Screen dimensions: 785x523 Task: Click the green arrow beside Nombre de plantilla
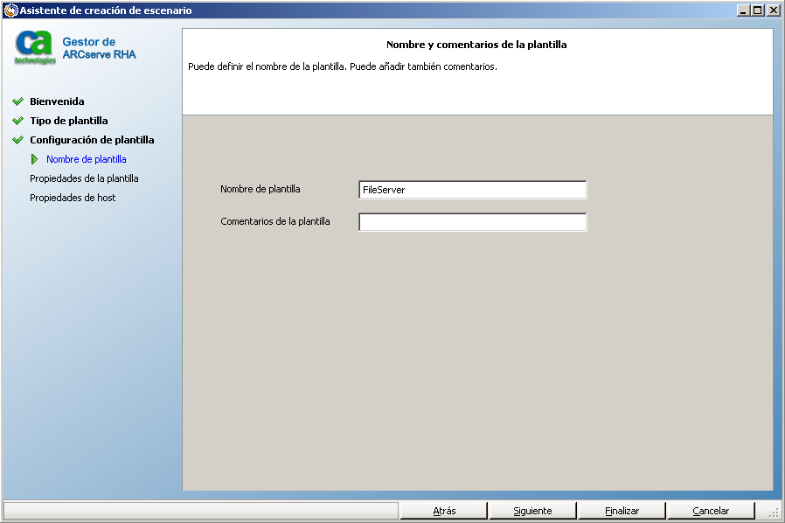[34, 159]
